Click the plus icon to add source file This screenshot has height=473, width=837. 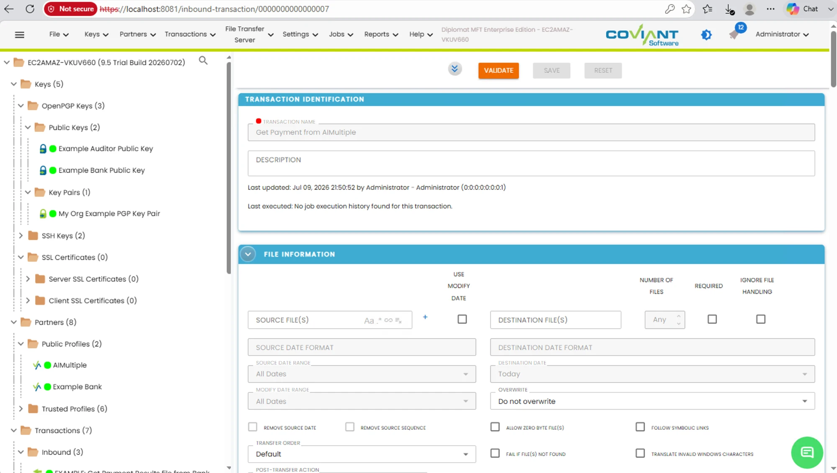point(425,317)
